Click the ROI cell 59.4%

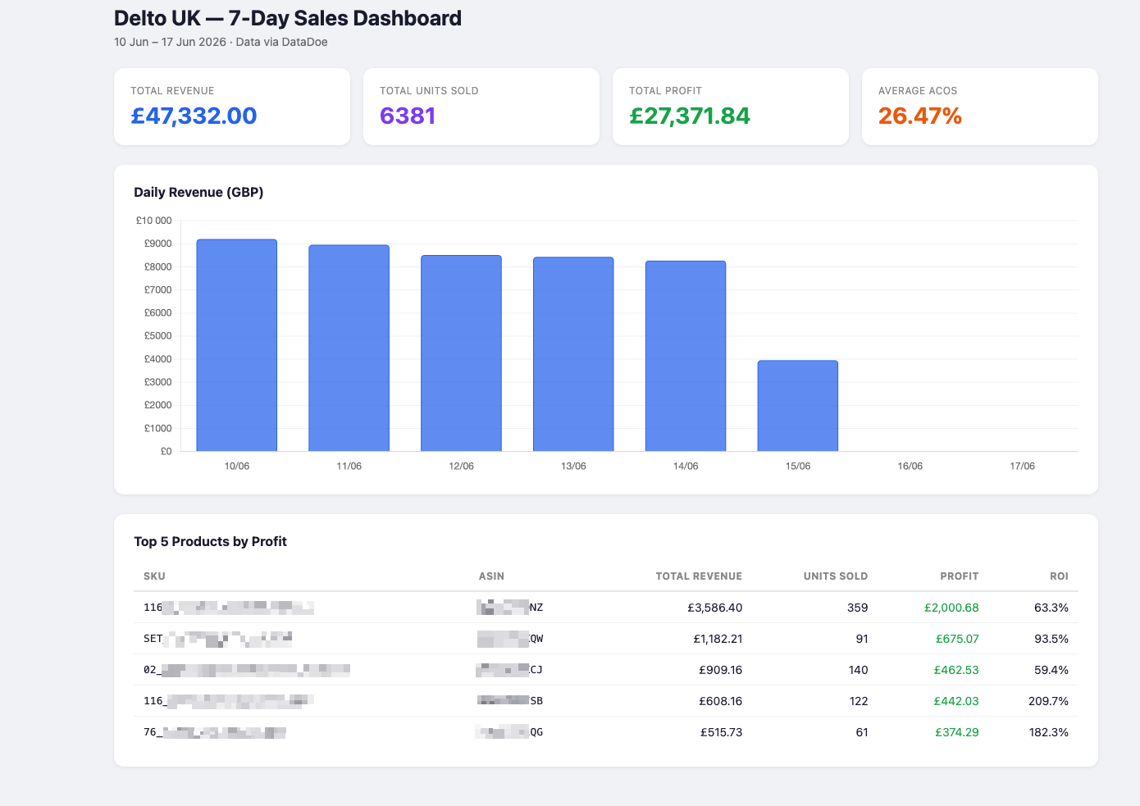tap(1051, 670)
